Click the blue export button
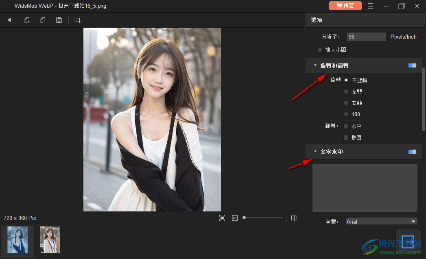The height and width of the screenshot is (259, 426). pos(408,242)
